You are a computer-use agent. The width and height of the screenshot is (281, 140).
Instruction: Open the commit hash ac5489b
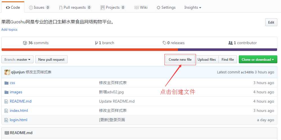click(x=247, y=72)
